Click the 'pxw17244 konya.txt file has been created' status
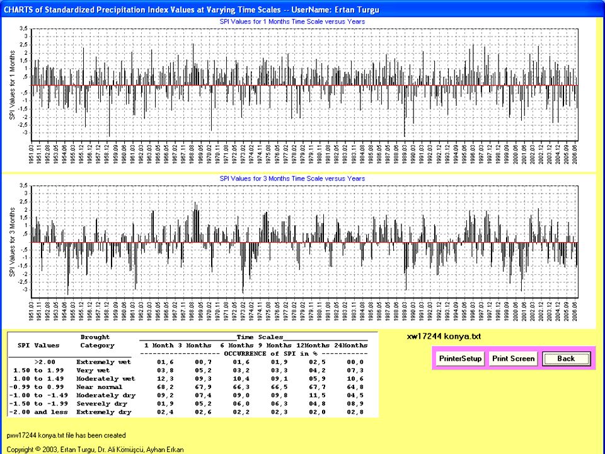The height and width of the screenshot is (454, 605). click(66, 435)
